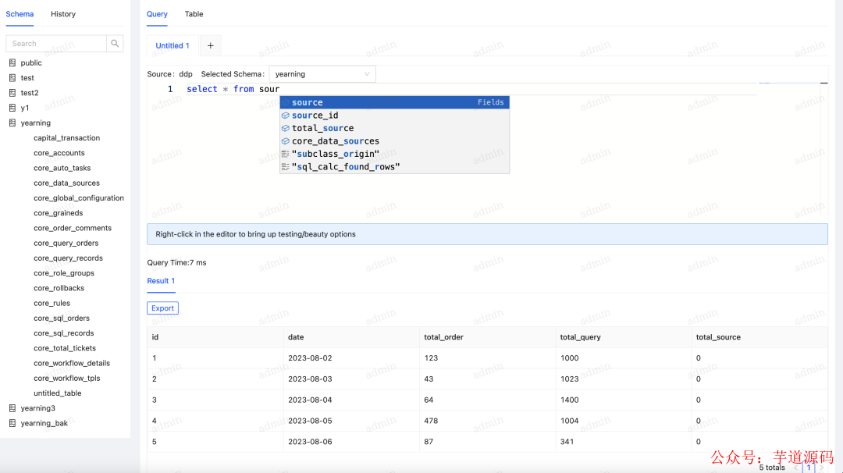Choose total_source from autocomplete list

tap(395, 129)
